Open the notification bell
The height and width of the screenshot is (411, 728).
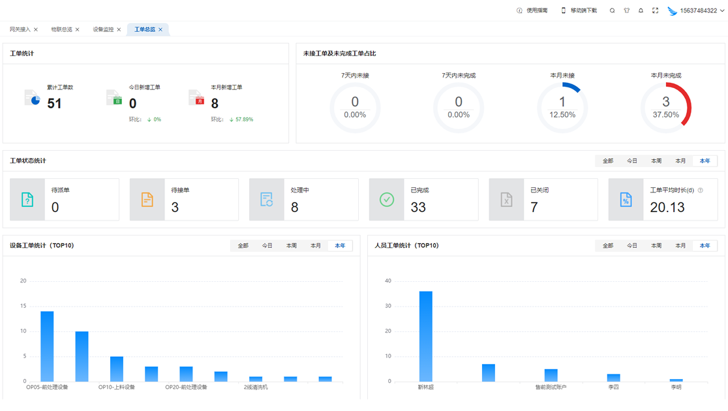coord(641,10)
